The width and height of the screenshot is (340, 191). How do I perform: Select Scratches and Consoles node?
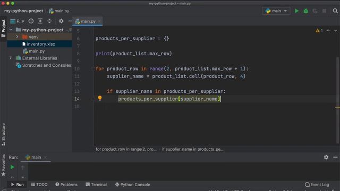click(40, 65)
